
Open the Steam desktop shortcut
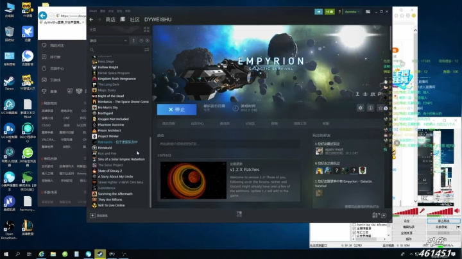9,83
